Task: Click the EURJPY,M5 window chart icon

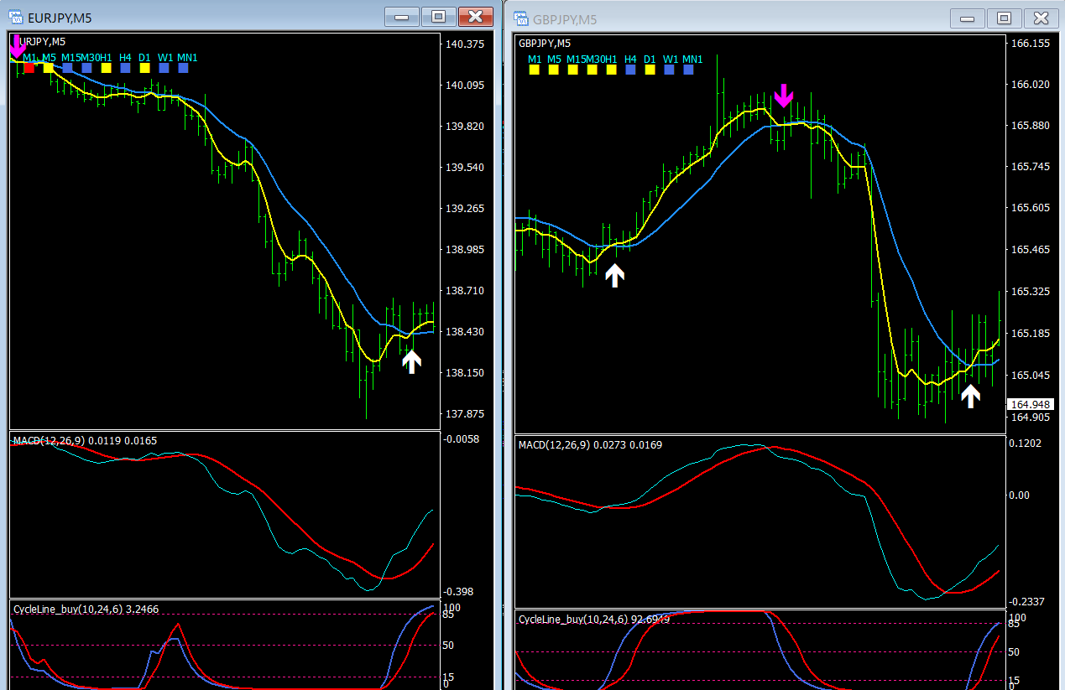Action: (15, 18)
